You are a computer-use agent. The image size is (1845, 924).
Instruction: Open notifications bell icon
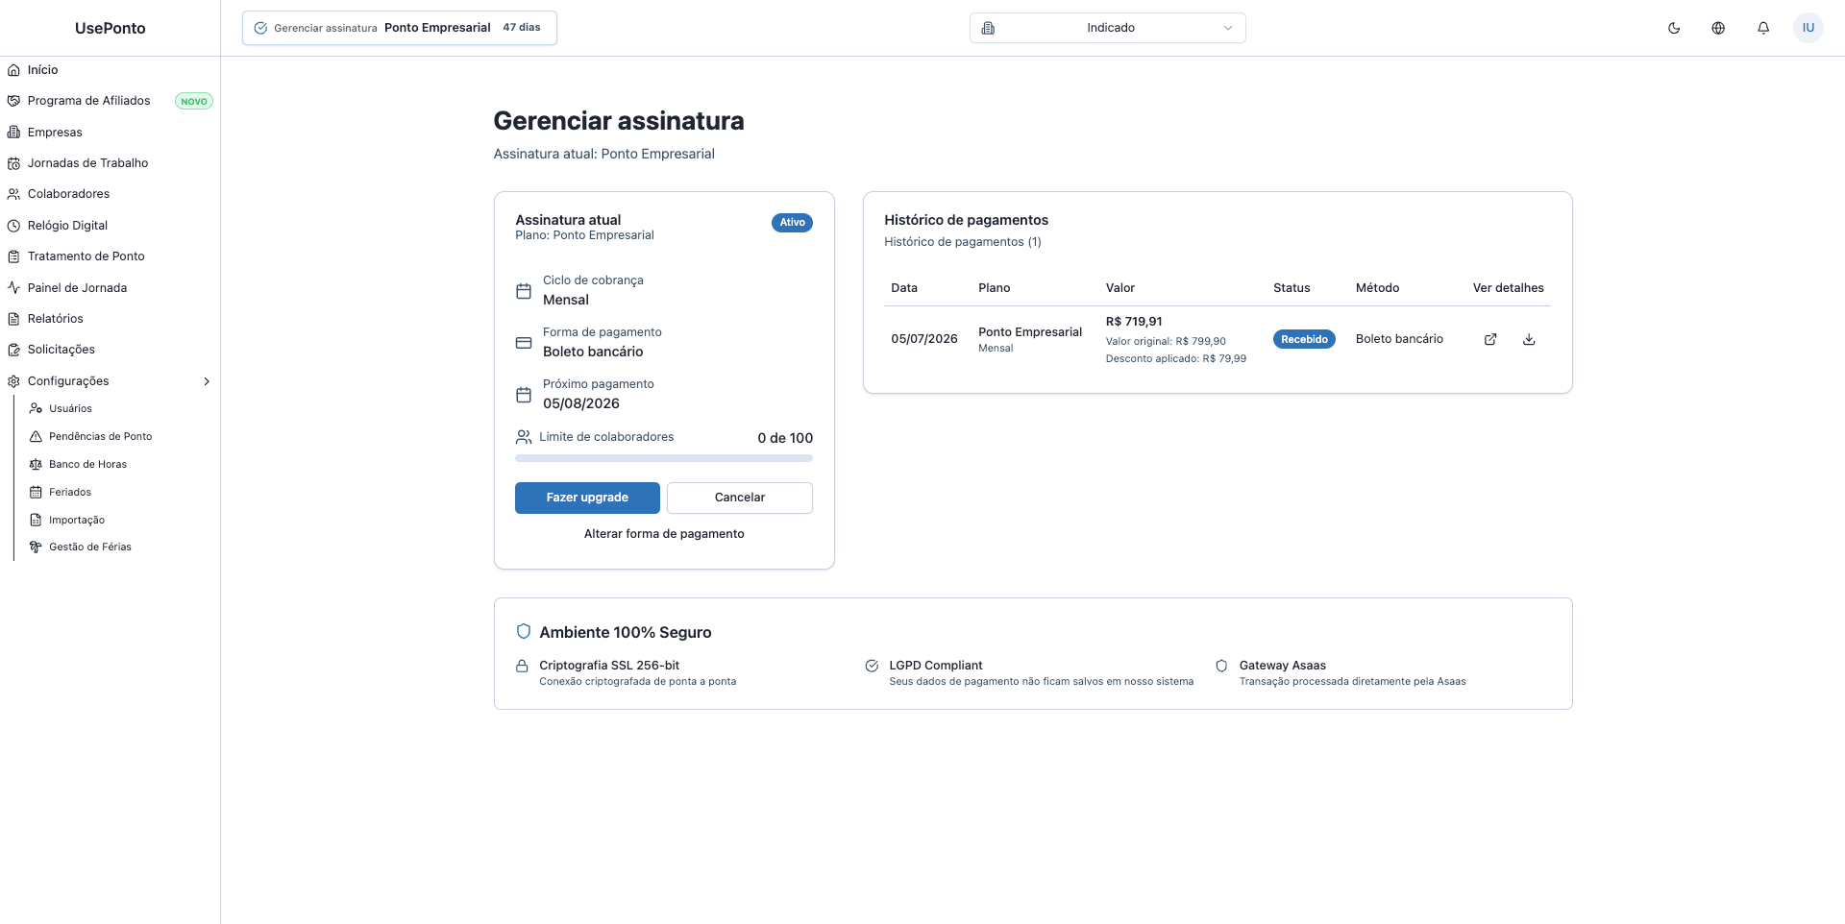[1763, 28]
